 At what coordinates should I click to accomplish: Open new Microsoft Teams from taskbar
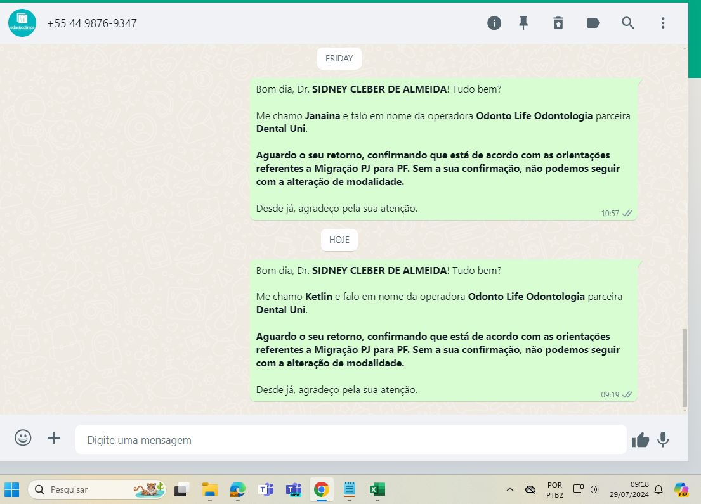(294, 489)
